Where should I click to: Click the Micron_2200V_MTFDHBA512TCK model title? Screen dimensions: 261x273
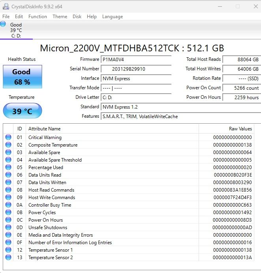point(132,48)
